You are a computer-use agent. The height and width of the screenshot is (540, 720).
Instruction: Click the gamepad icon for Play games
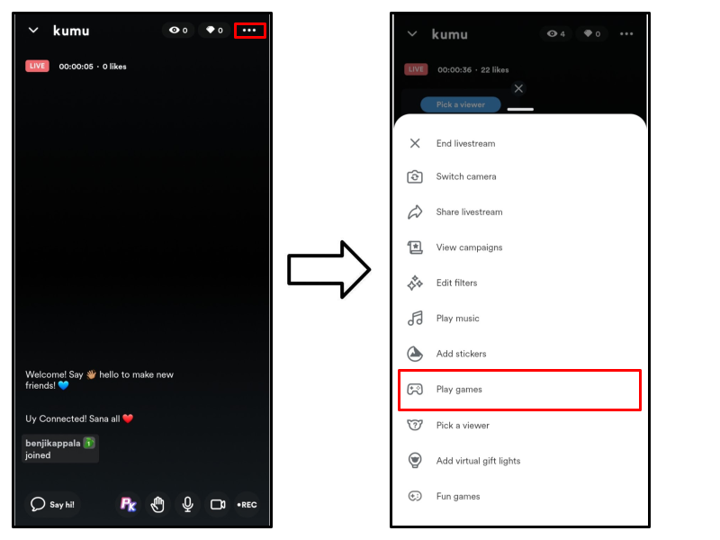point(415,390)
